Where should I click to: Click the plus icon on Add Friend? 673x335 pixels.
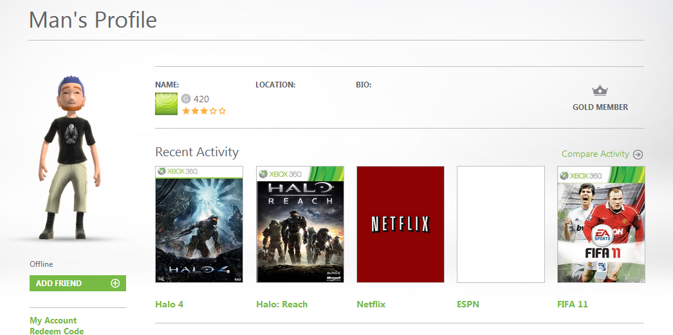point(115,283)
